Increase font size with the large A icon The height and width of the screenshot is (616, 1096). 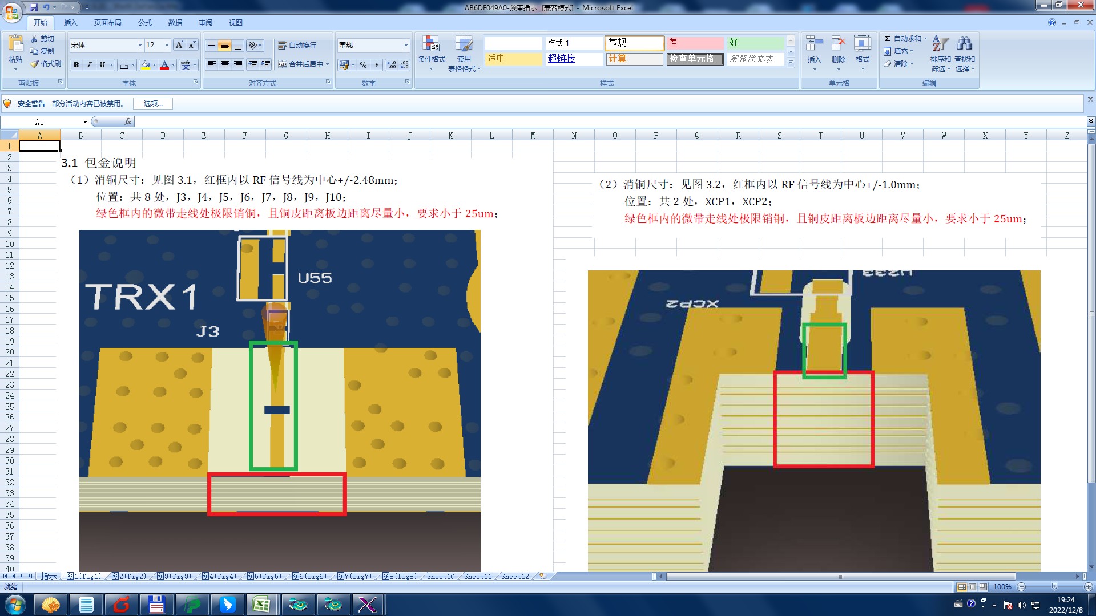coord(179,45)
